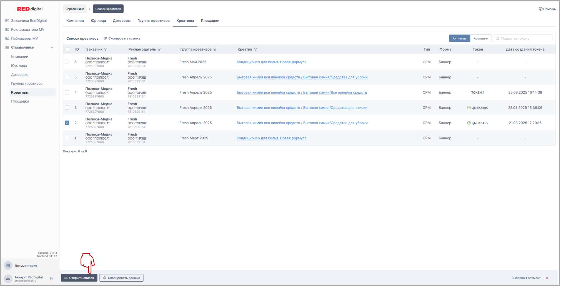Viewport: 561px width, 286px height.
Task: Collapse the Справочники sidebar section
Action: (52, 47)
